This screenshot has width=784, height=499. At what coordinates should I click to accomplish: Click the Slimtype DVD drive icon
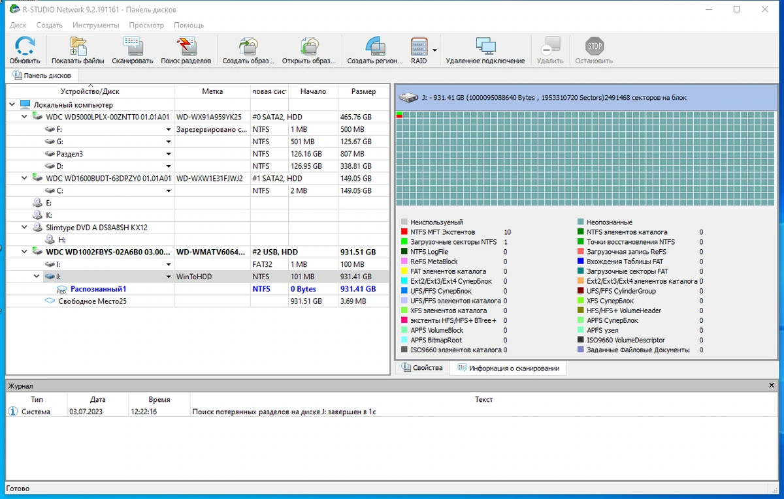click(x=38, y=228)
